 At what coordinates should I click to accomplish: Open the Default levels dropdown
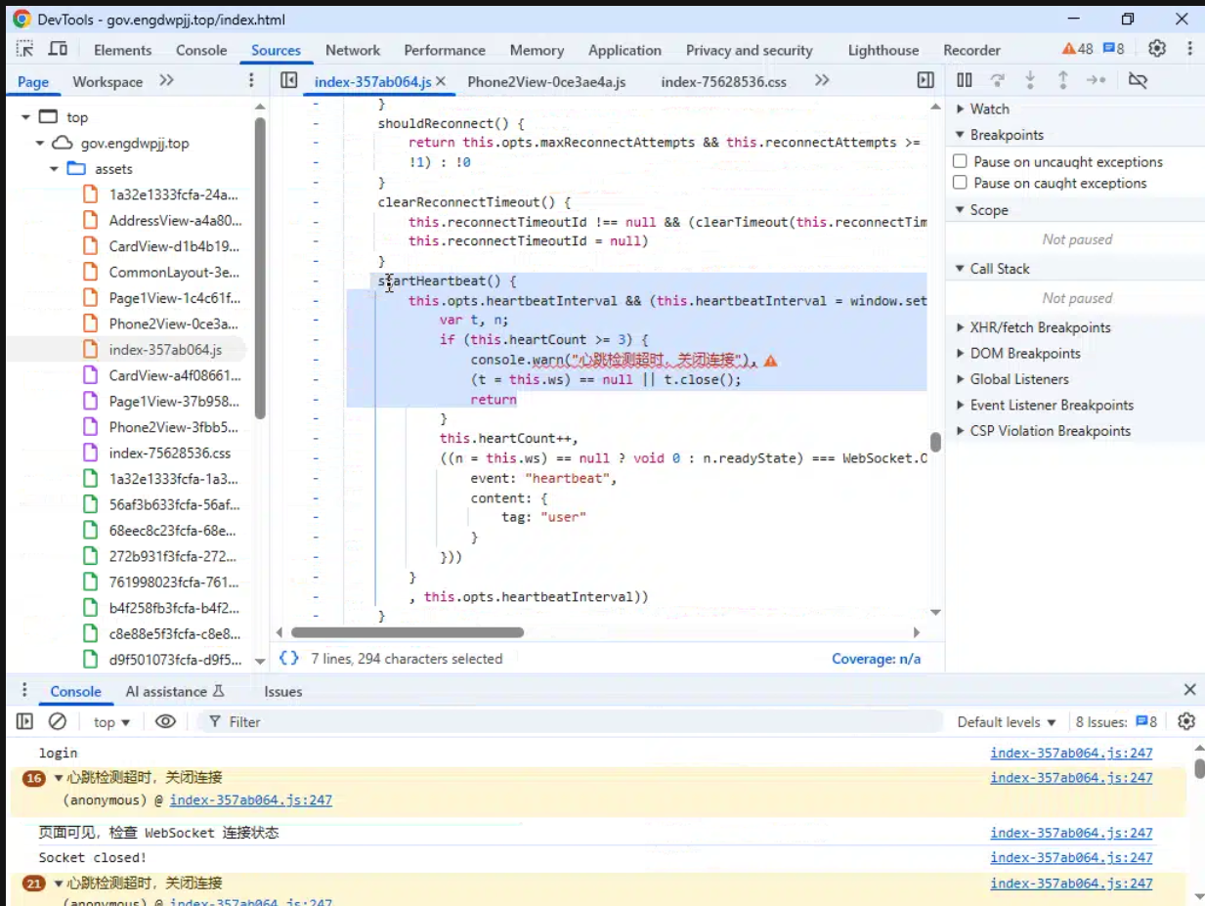tap(1007, 721)
